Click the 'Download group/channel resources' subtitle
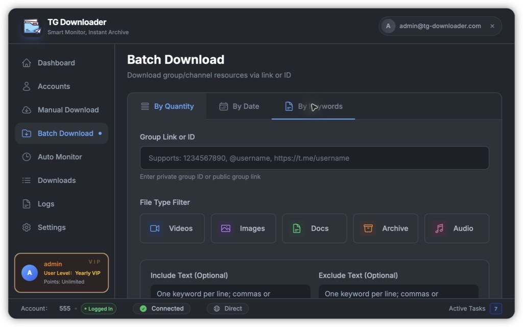 pyautogui.click(x=209, y=76)
